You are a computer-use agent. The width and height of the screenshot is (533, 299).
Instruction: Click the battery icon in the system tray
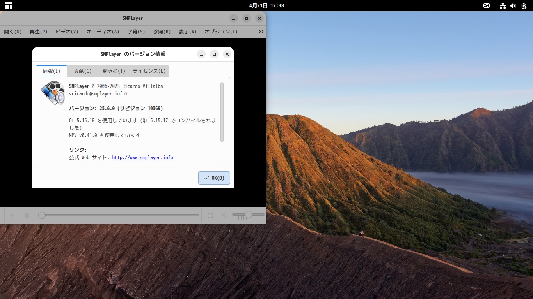coord(524,5)
